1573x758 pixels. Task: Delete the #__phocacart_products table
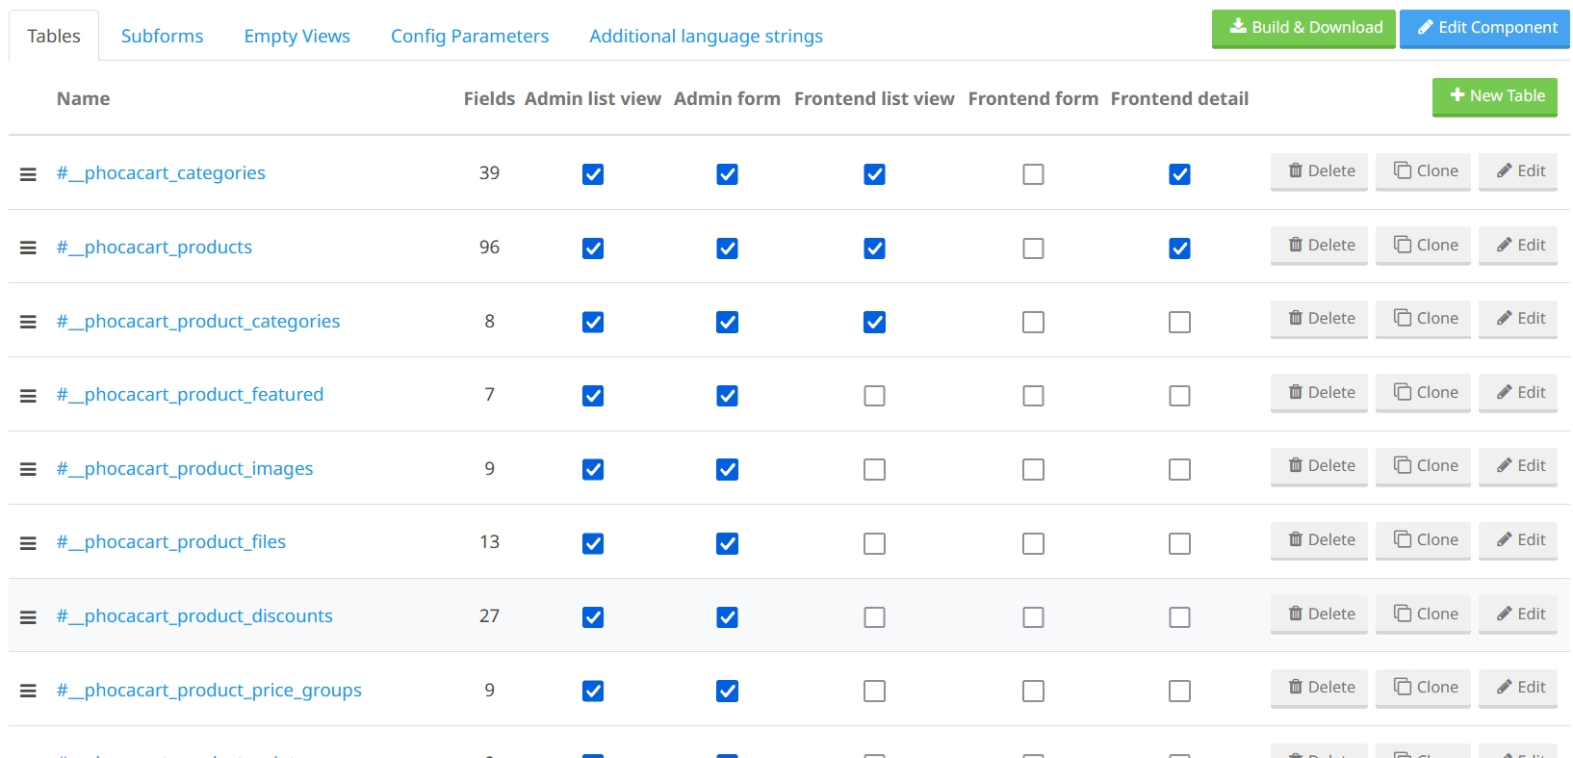1318,246
